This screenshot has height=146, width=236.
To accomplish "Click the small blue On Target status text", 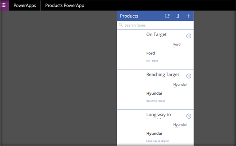I will pyautogui.click(x=152, y=61).
